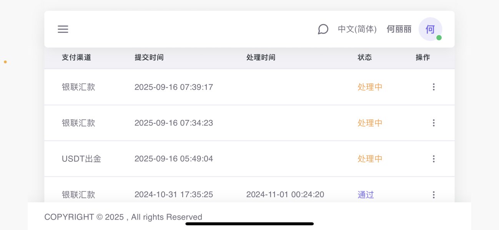This screenshot has height=230, width=499.
Task: Click the 状态 column header
Action: pos(364,58)
